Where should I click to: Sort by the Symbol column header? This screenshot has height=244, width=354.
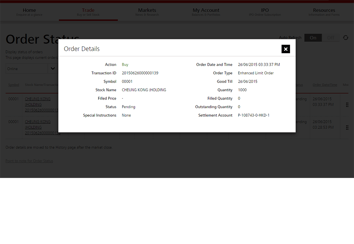tap(14, 85)
